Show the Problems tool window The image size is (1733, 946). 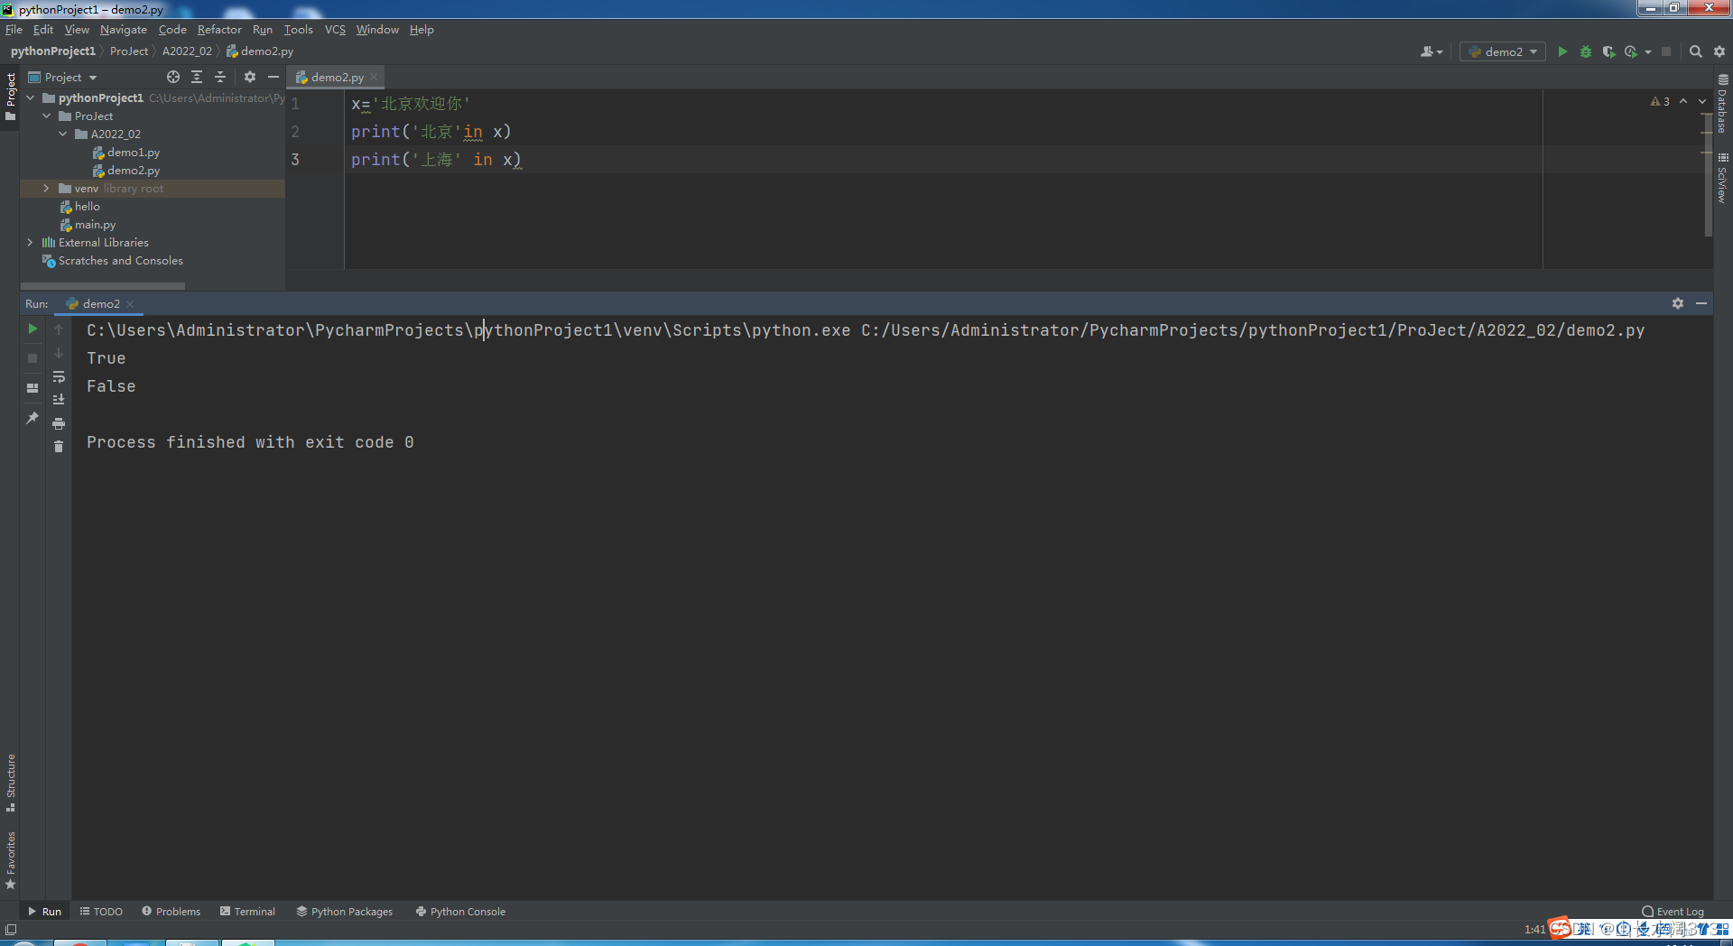171,912
